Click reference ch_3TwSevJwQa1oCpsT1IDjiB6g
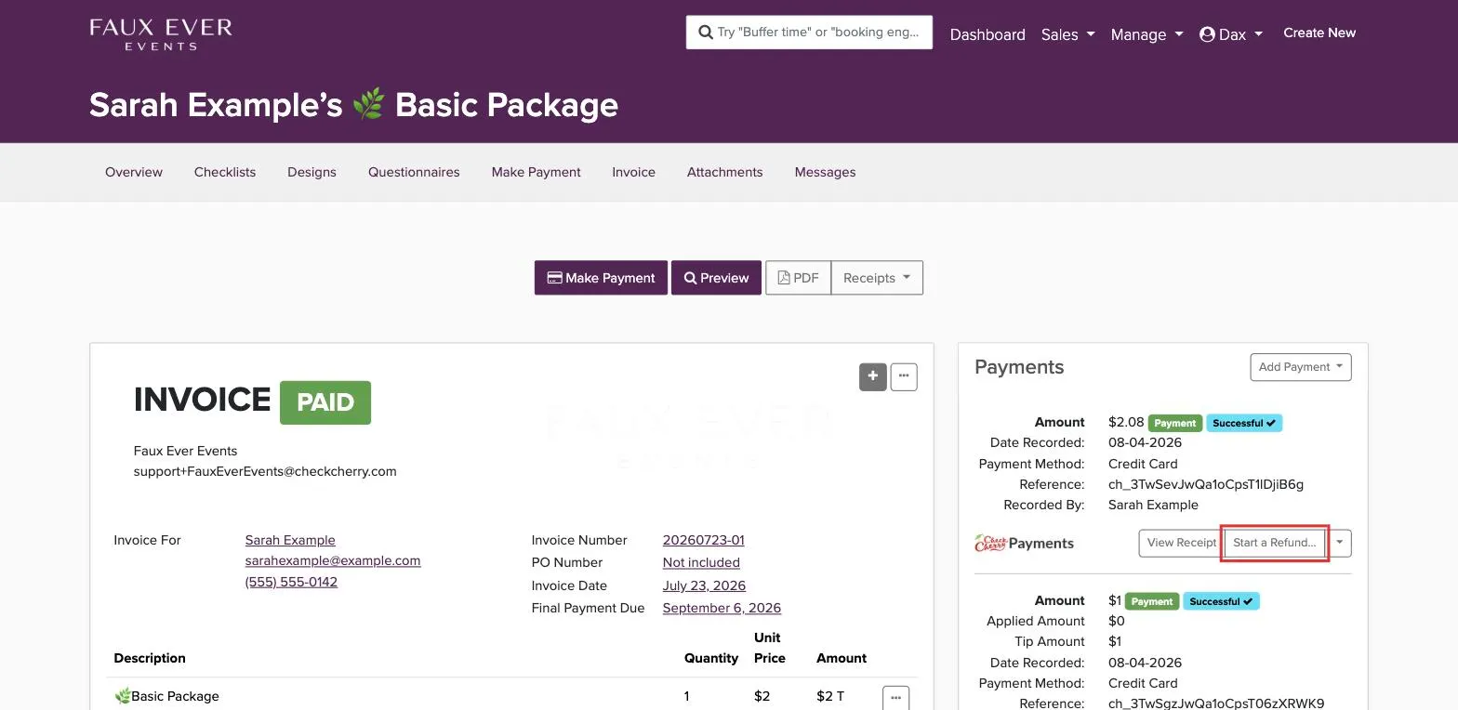 [x=1206, y=484]
